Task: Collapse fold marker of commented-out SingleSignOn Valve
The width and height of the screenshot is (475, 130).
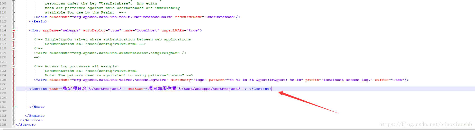Action: click(13, 48)
